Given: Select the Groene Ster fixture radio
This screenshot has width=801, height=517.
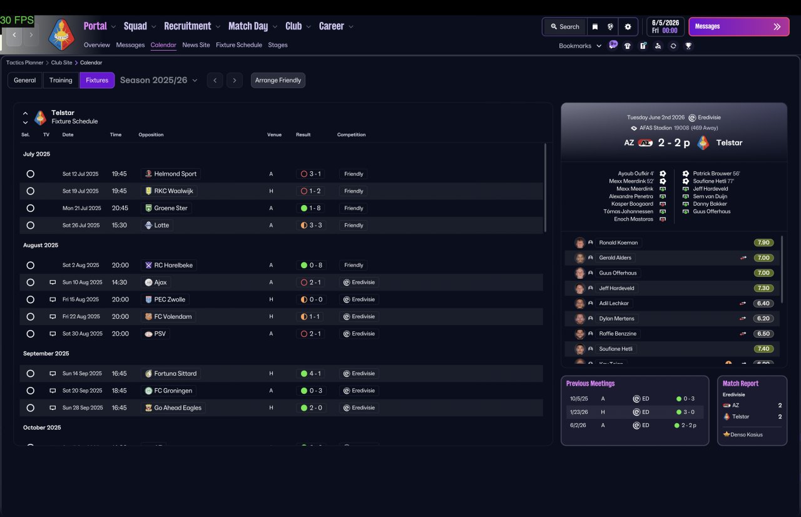Looking at the screenshot, I should (x=30, y=208).
